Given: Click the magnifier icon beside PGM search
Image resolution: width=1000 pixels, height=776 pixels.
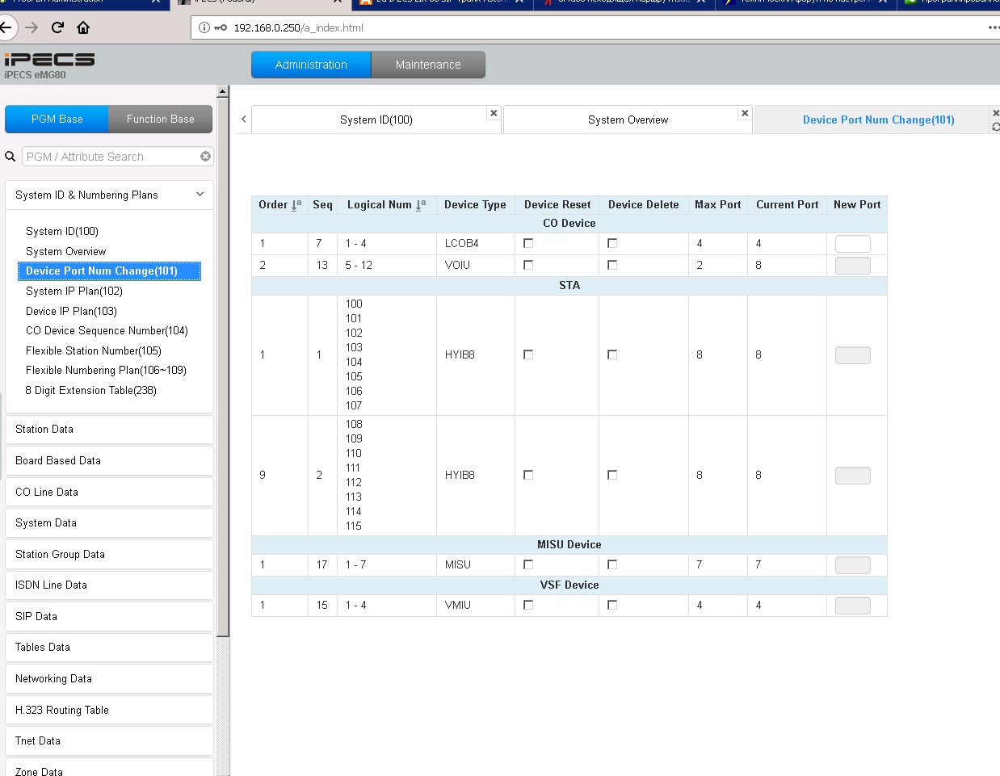Looking at the screenshot, I should point(11,157).
